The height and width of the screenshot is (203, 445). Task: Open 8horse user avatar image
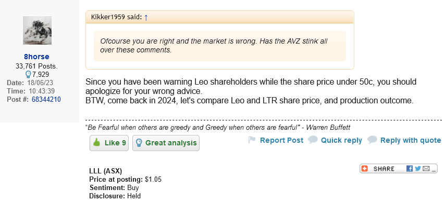(x=37, y=30)
